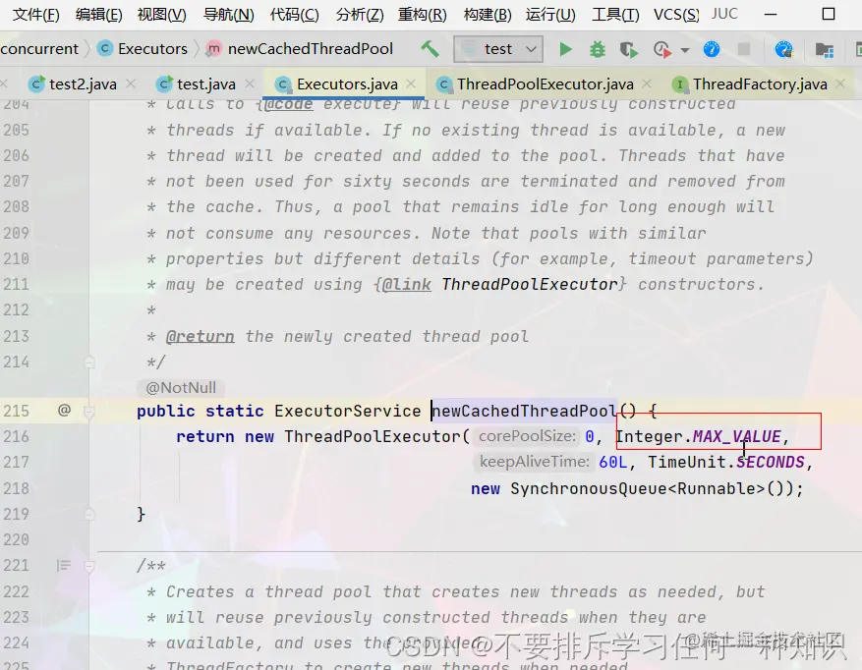862x670 pixels.
Task: Click the @ gutter icon on line 215
Action: (x=64, y=410)
